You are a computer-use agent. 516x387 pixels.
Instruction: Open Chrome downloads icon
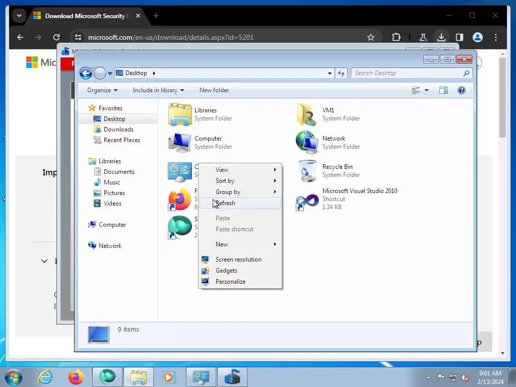pos(441,37)
